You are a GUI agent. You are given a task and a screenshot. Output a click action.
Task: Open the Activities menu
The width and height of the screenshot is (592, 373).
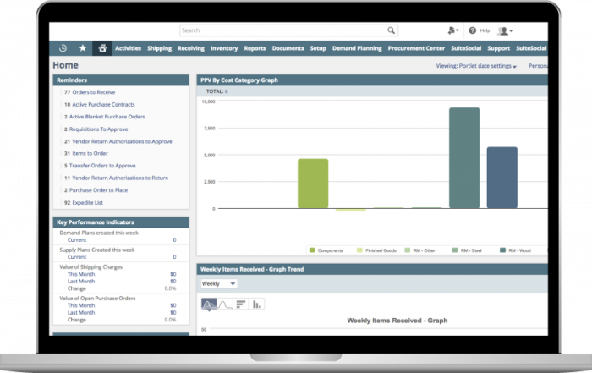pos(128,48)
